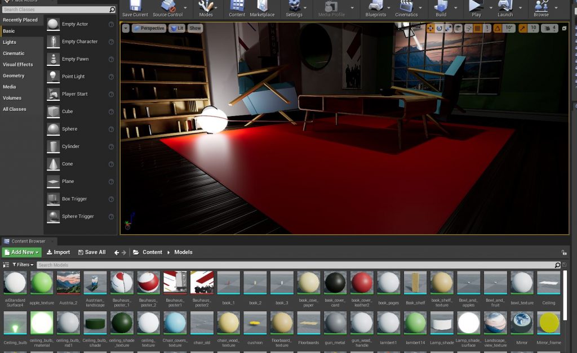Toggle grid snapping in the viewport
The height and width of the screenshot is (353, 577).
[478, 28]
